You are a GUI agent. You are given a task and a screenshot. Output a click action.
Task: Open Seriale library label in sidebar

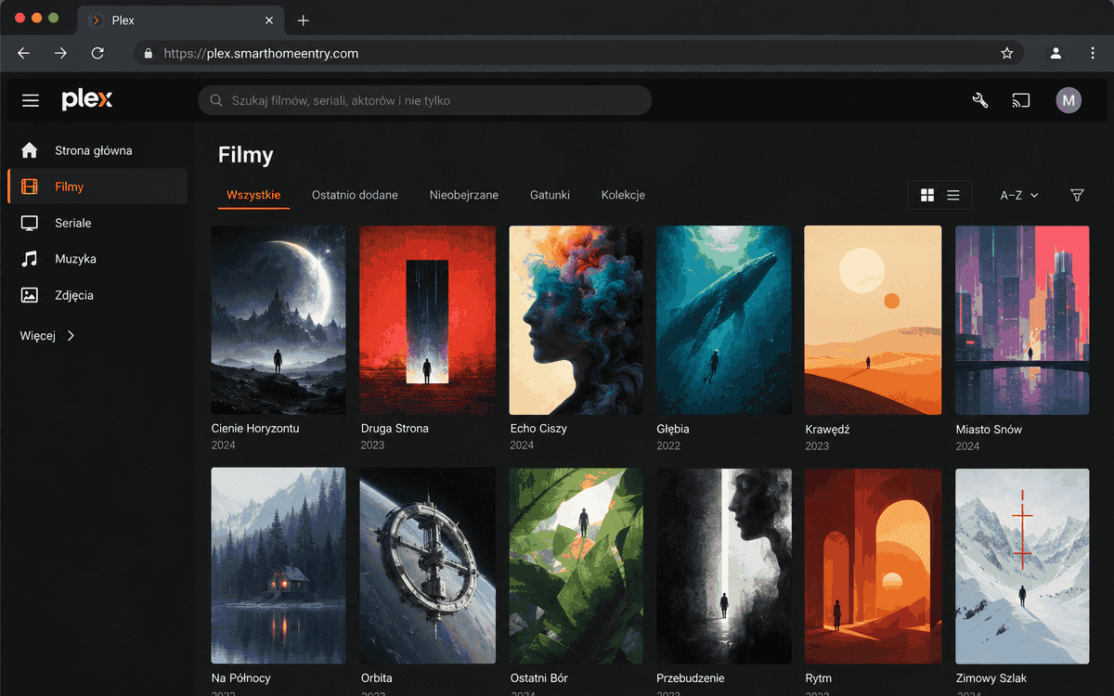(73, 223)
